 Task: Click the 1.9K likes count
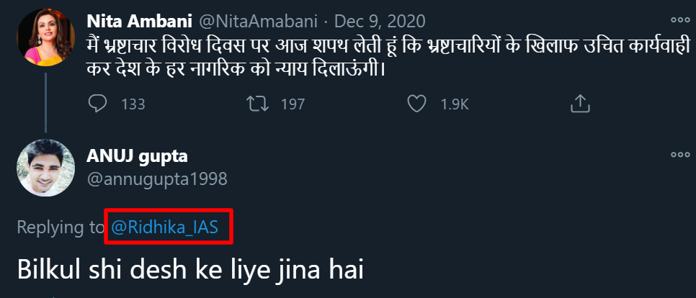(455, 105)
